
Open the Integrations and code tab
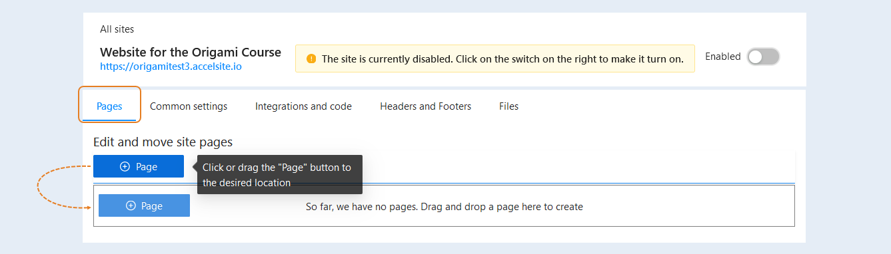coord(303,106)
